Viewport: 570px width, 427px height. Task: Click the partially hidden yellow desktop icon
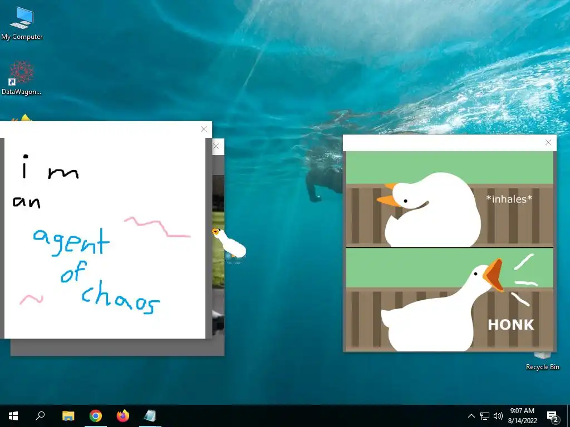(22, 118)
